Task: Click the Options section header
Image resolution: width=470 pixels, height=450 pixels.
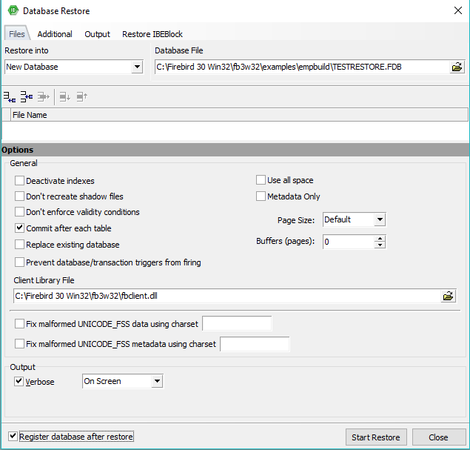Action: 235,150
